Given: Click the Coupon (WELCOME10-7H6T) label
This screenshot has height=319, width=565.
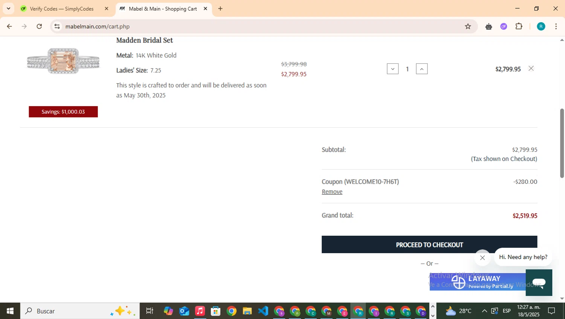Looking at the screenshot, I should (x=360, y=182).
